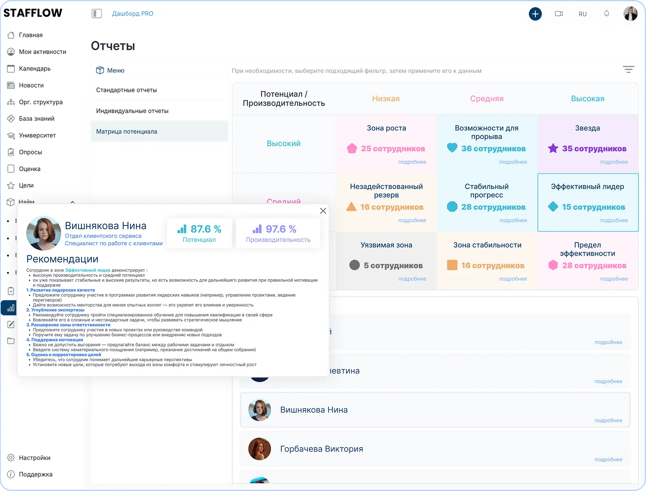Screen dimensions: 646x491
Task: Switch language via RU selector
Action: 582,14
